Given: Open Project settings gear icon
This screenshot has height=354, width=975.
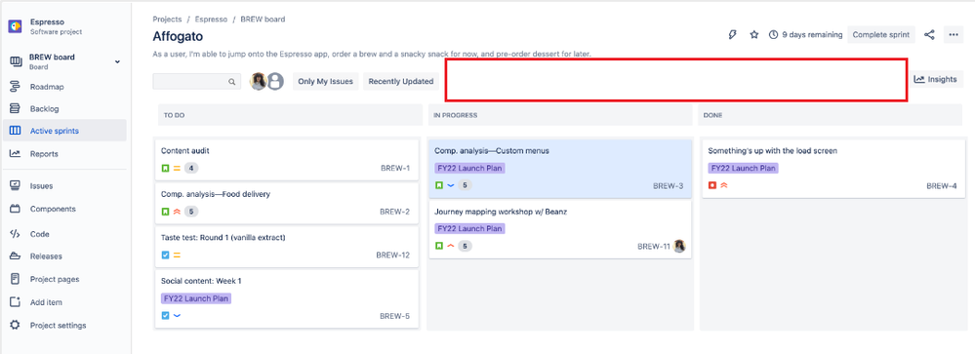Looking at the screenshot, I should (15, 326).
